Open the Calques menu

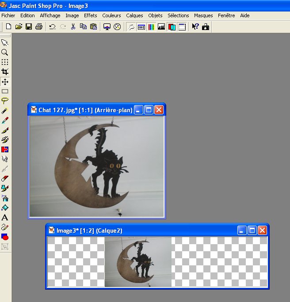134,15
